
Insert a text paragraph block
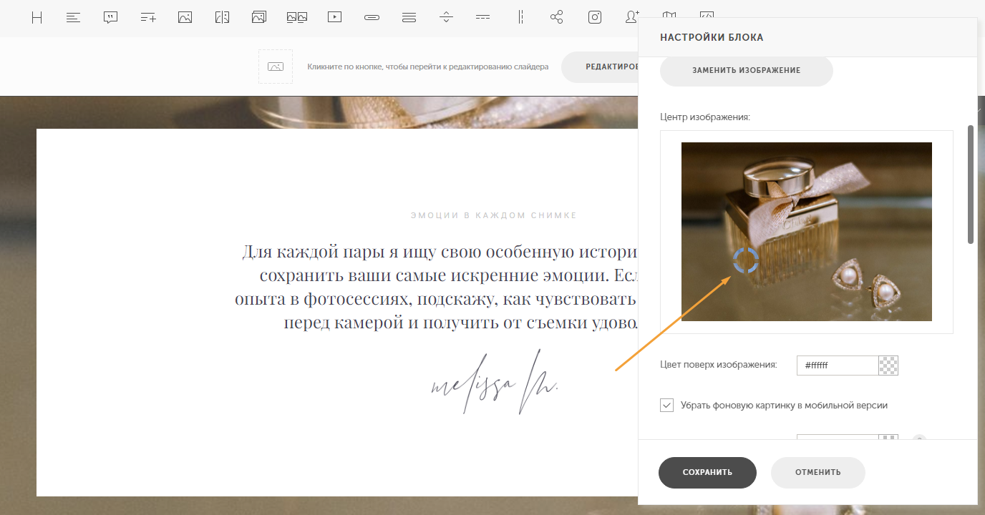pos(73,18)
